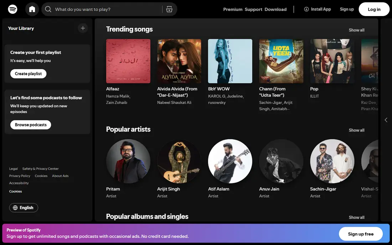Open Anuv Jain artist photo

(x=281, y=161)
